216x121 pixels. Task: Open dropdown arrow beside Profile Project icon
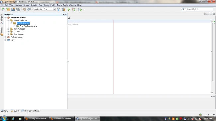pyautogui.click(x=83, y=9)
